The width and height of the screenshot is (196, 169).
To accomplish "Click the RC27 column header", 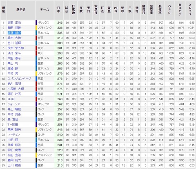I will coord(180,10).
